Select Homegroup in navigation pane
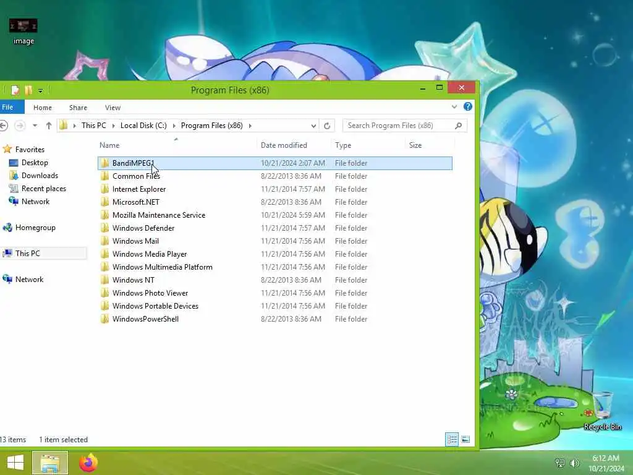 click(35, 228)
